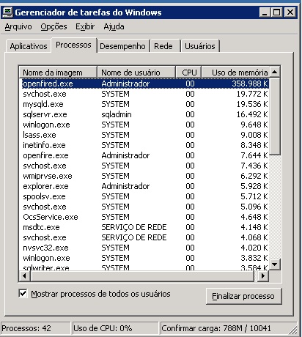Select the mysqld.exe process row
Viewport: 302px width, 337px height.
pyautogui.click(x=144, y=104)
